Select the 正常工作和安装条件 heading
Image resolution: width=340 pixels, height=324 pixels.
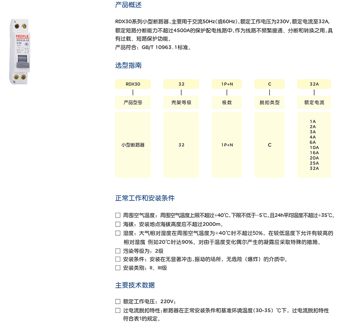click(145, 198)
